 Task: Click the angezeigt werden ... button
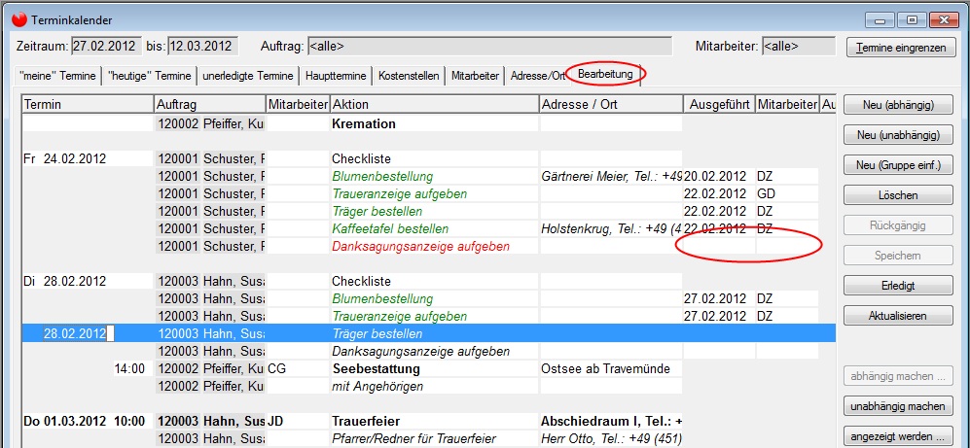[x=898, y=435]
